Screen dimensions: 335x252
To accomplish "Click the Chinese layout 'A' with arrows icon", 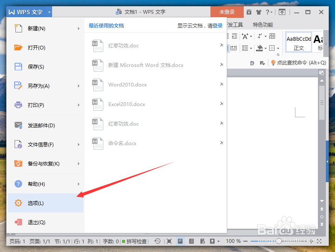I will (x=245, y=36).
